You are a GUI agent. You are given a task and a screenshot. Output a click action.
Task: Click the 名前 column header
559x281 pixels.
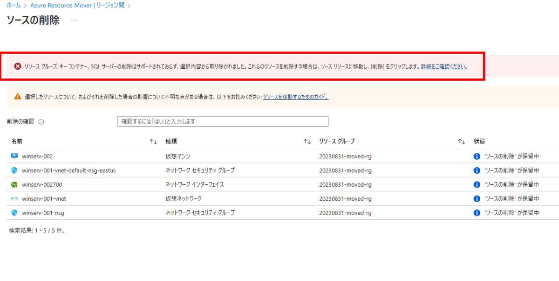[17, 141]
